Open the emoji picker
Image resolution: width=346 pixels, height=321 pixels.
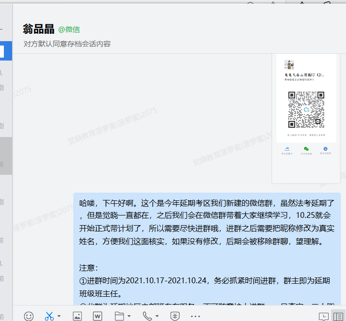pyautogui.click(x=29, y=316)
